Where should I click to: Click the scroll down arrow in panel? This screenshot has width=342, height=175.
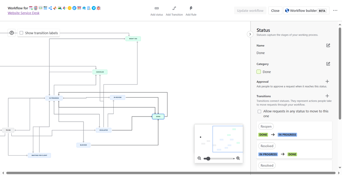[x=340, y=167]
